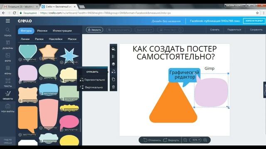
Task: Open the Поиск search sidebar icon
Action: tap(8, 32)
